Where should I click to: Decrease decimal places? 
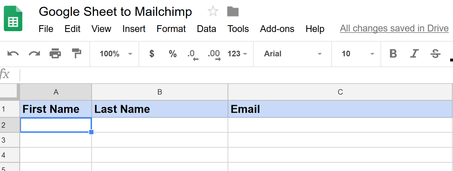pos(193,55)
